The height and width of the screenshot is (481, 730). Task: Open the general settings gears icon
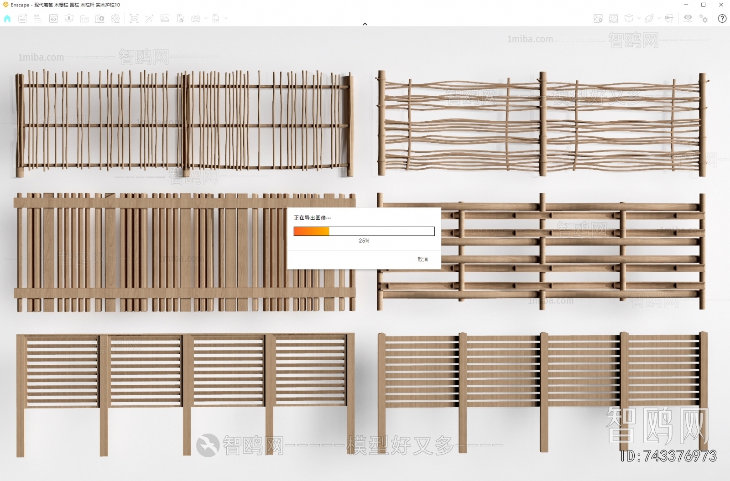704,19
